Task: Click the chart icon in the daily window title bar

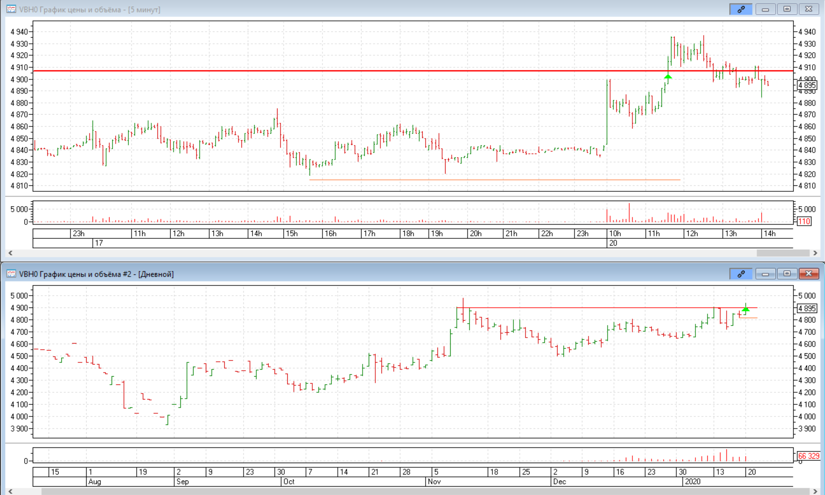Action: tap(11, 274)
